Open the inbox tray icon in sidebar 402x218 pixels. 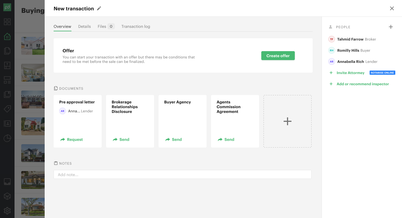[x=7, y=182]
